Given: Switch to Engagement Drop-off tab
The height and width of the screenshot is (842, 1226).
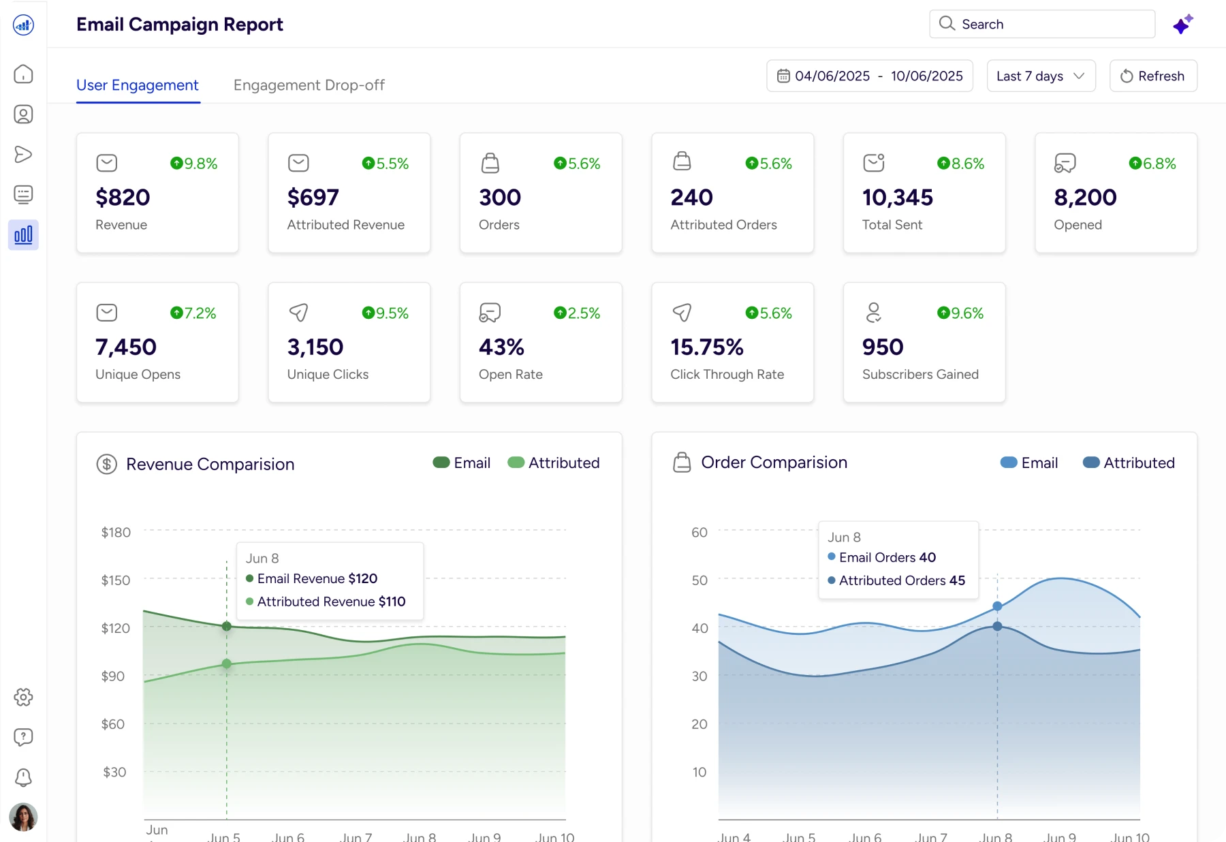Looking at the screenshot, I should pyautogui.click(x=309, y=85).
